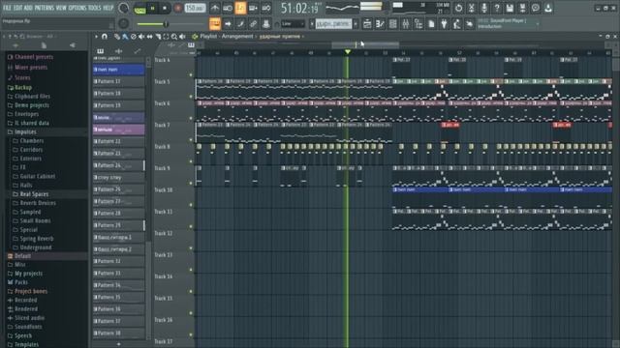Open the audio editor scissors icon
This screenshot has height=348, width=620.
(472, 8)
